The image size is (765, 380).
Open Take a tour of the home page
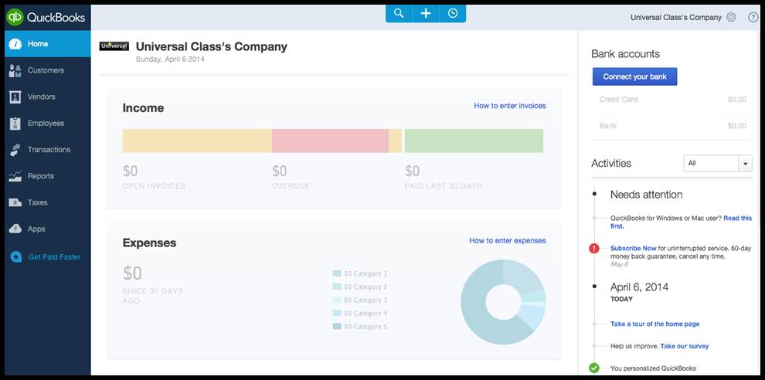[654, 324]
